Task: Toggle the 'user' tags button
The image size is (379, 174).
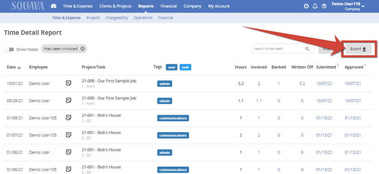Action: 171,67
